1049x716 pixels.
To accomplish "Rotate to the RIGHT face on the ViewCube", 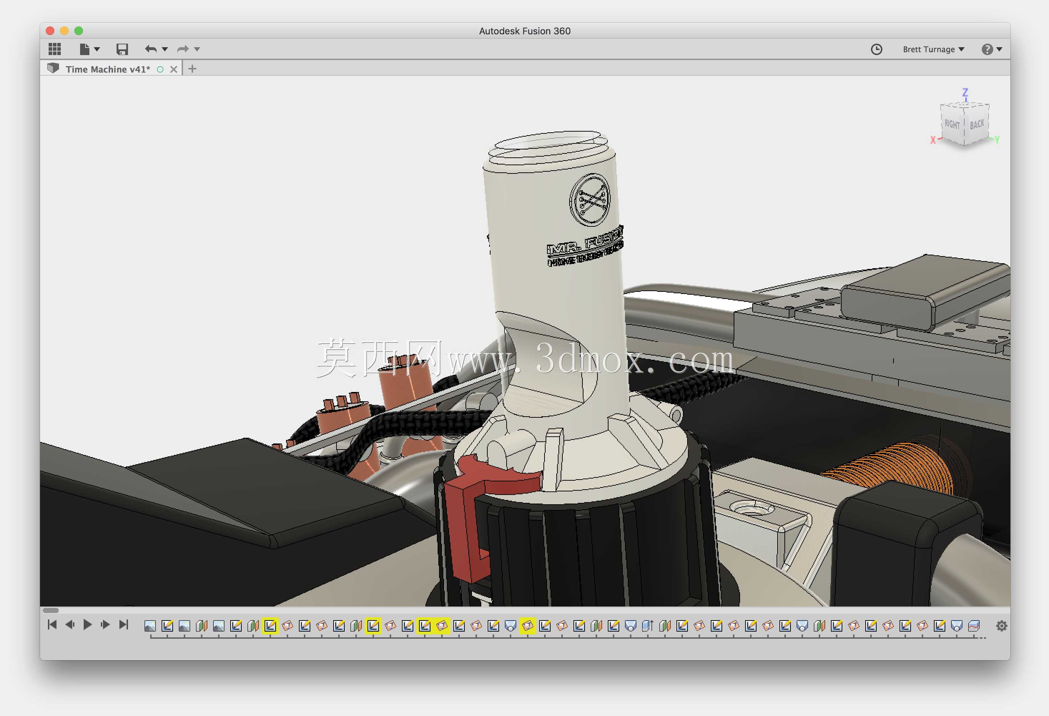I will pos(952,124).
